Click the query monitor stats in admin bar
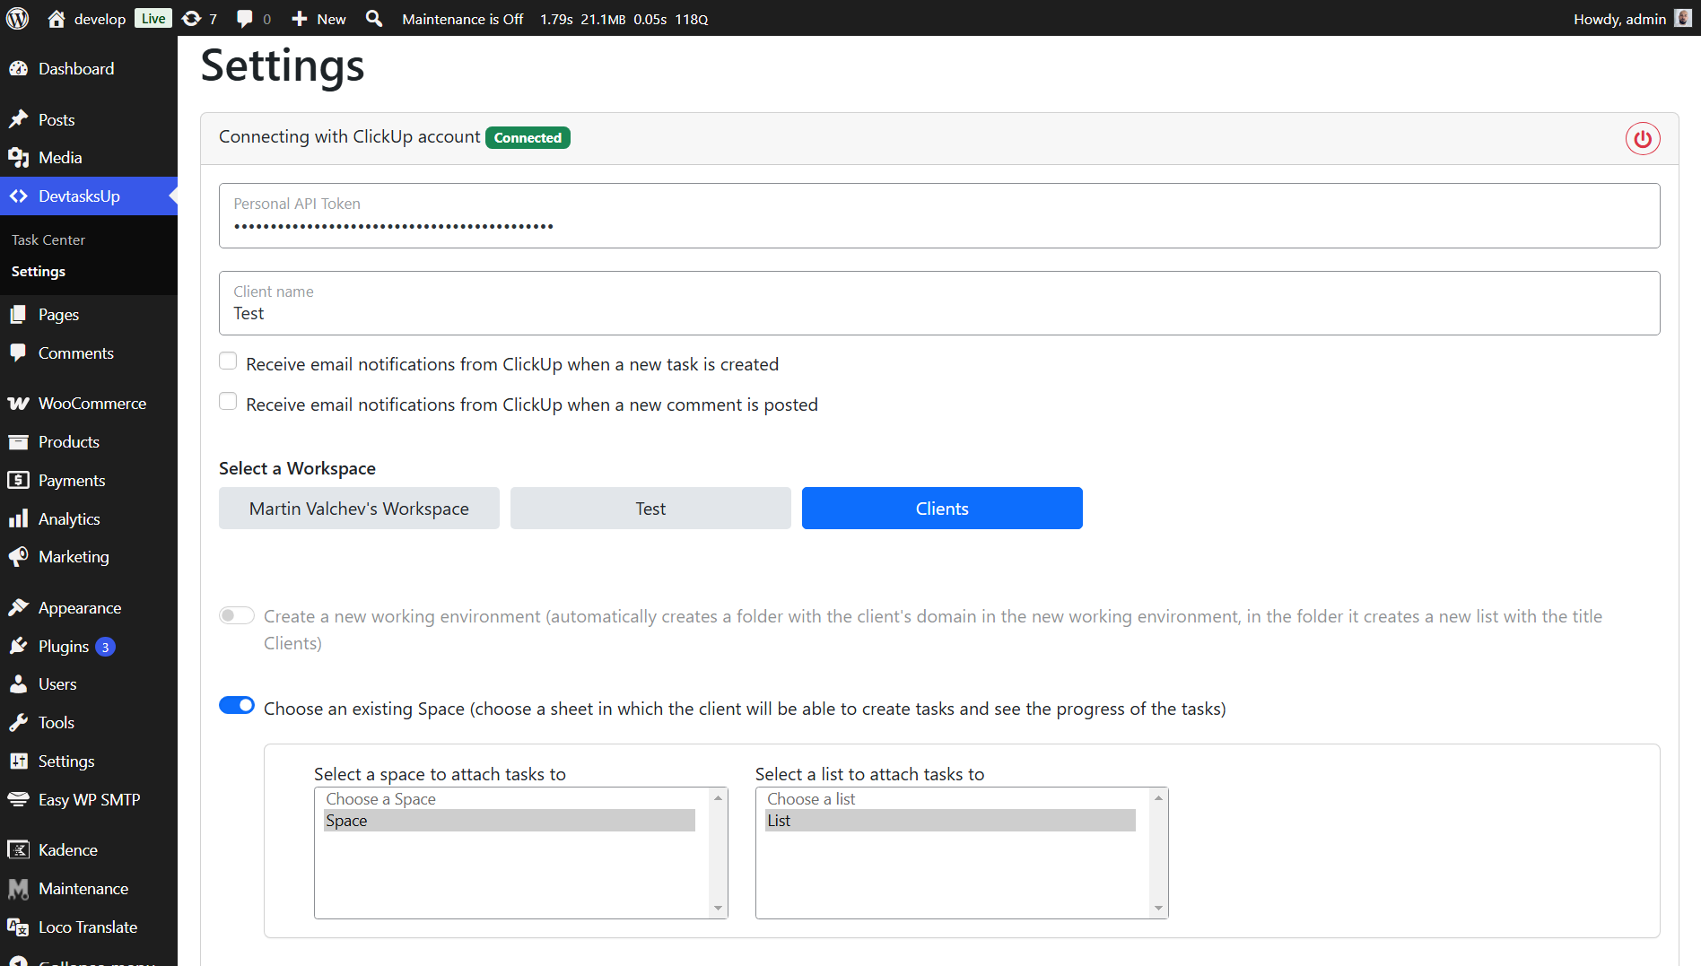The width and height of the screenshot is (1701, 966). pyautogui.click(x=624, y=19)
